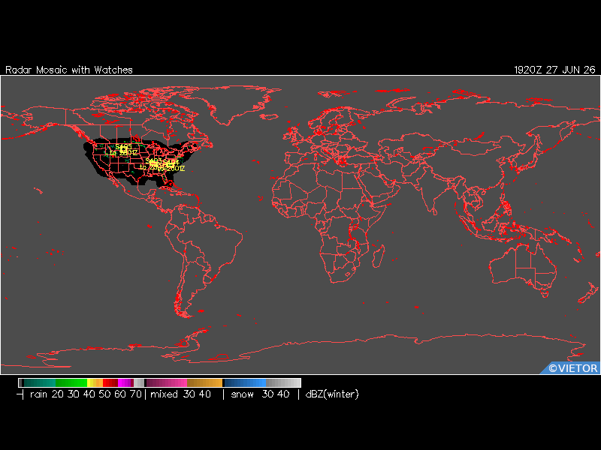Screen dimensions: 601x450
Task: Click the rain scale value 50
Action: [104, 394]
